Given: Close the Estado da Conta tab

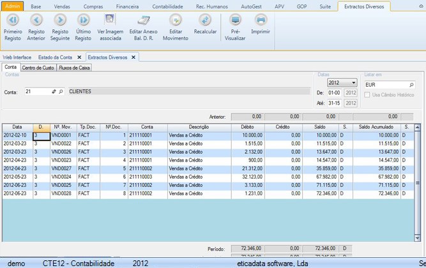Looking at the screenshot, I should (79, 57).
